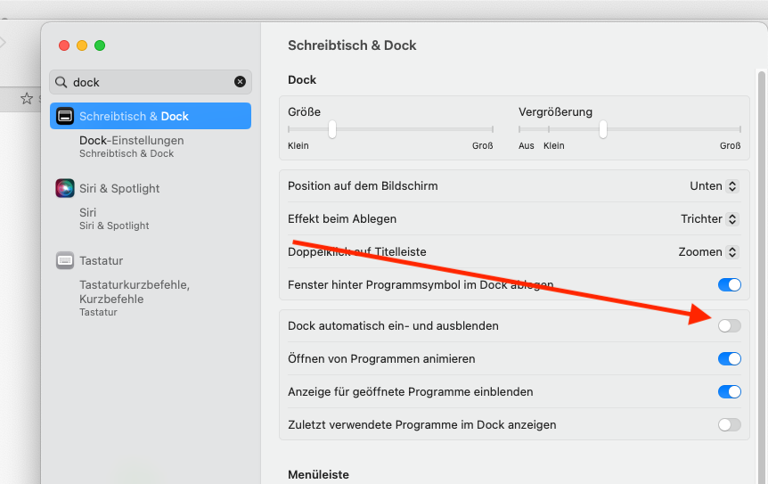Disable Fenster hinter Programmsymbol im Dock ablegen
Viewport: 768px width, 484px height.
pyautogui.click(x=730, y=284)
